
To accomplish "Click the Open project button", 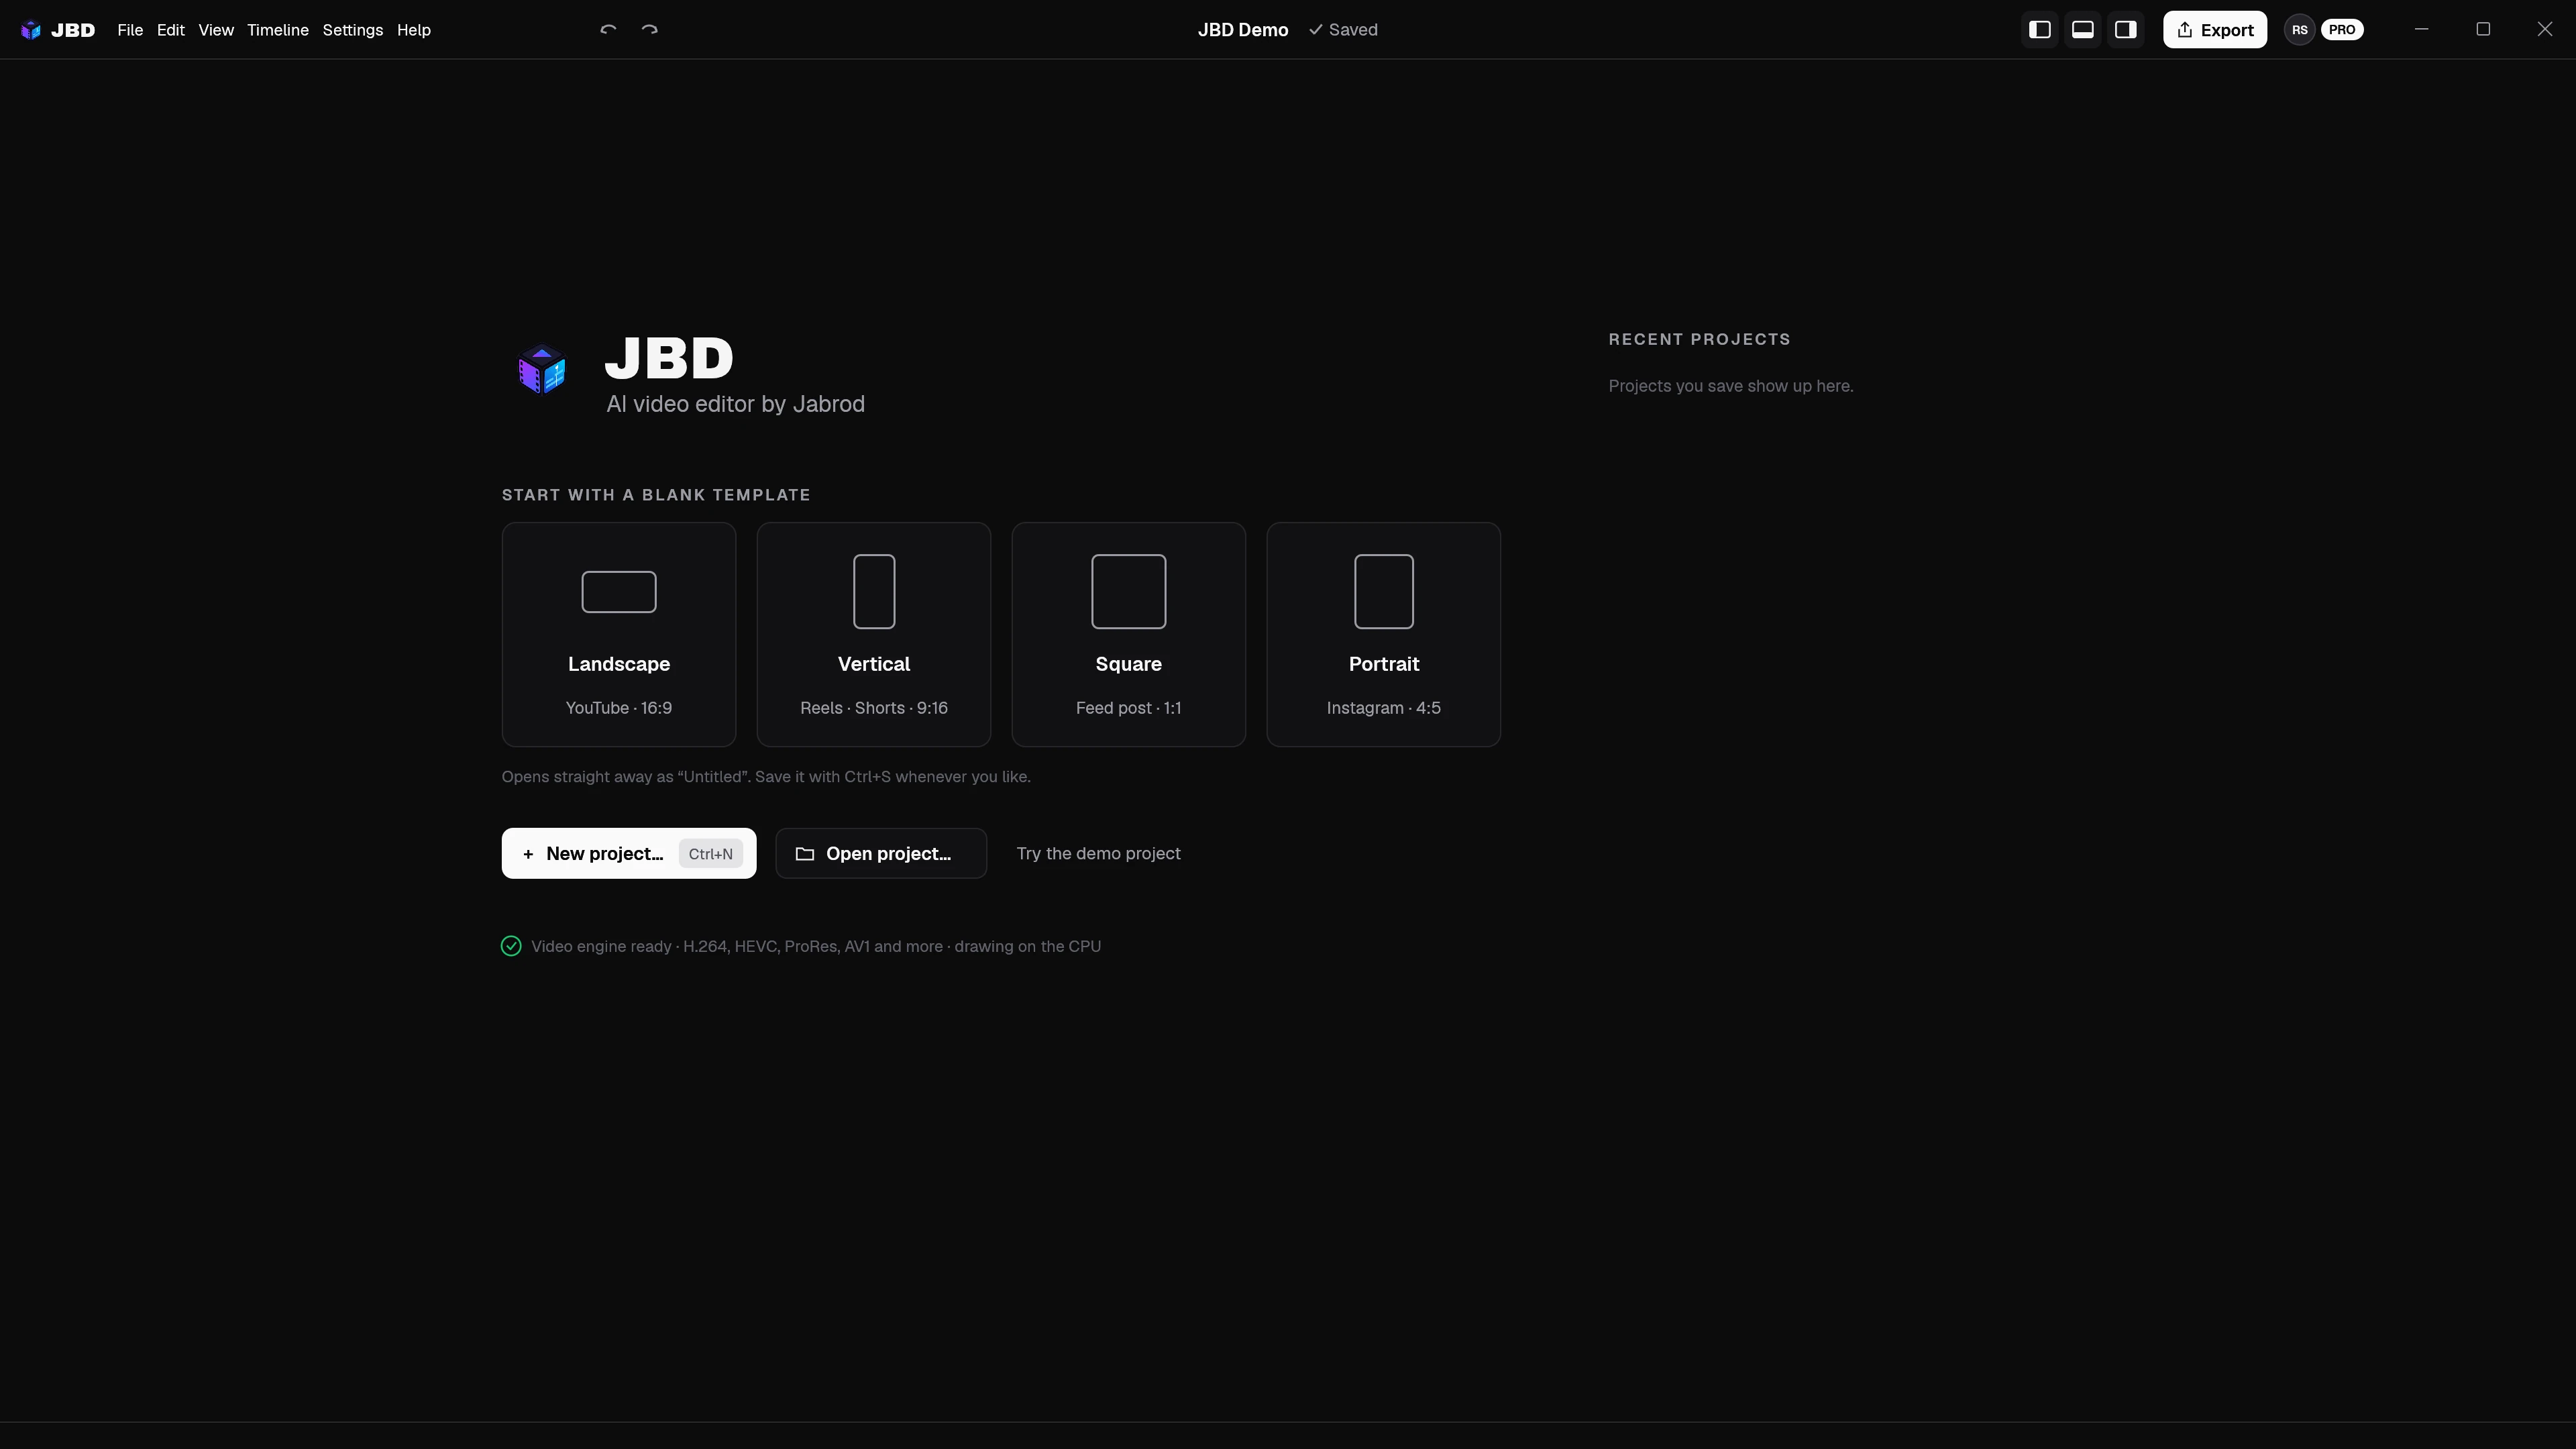I will pos(881,854).
